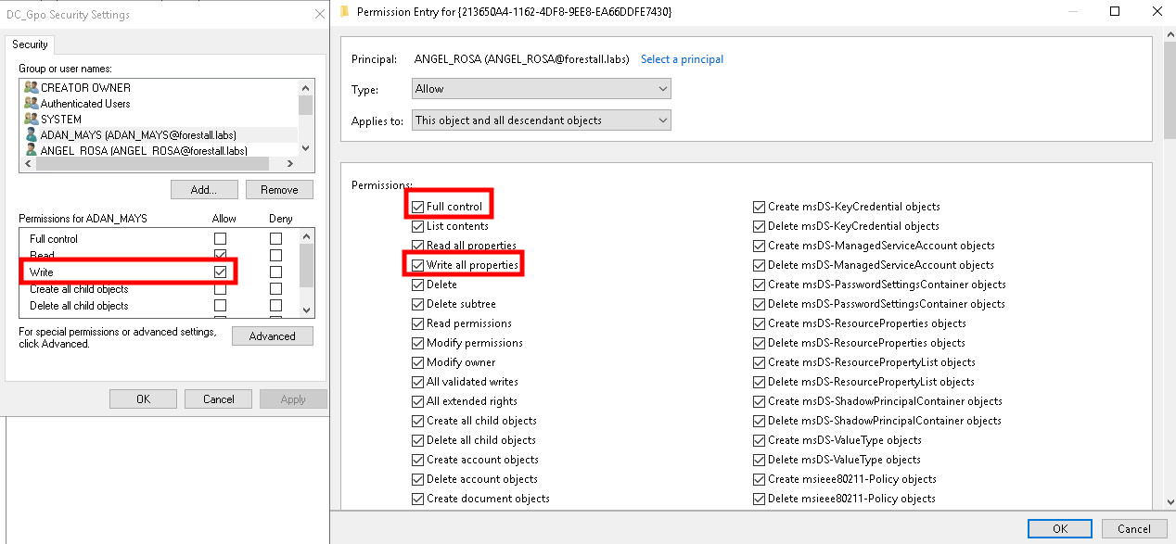
Task: Uncheck the Full control permission checkbox
Action: 418,207
